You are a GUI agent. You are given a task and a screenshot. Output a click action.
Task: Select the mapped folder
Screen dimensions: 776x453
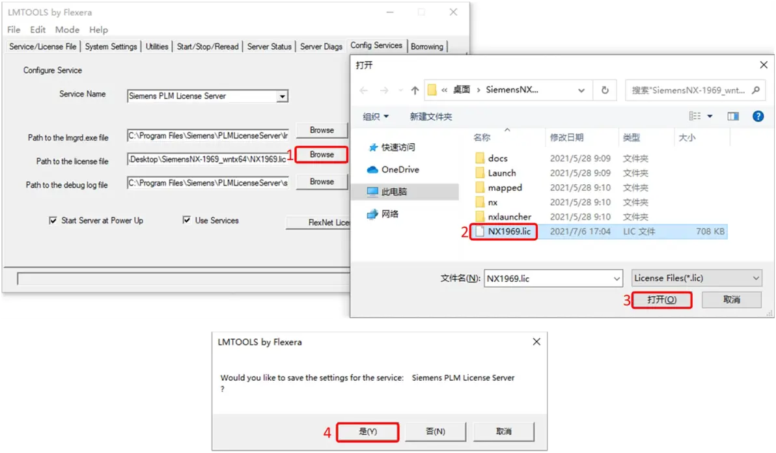point(505,187)
